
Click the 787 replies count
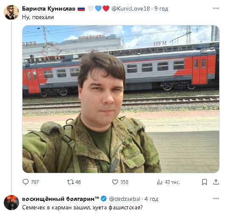pyautogui.click(x=35, y=182)
